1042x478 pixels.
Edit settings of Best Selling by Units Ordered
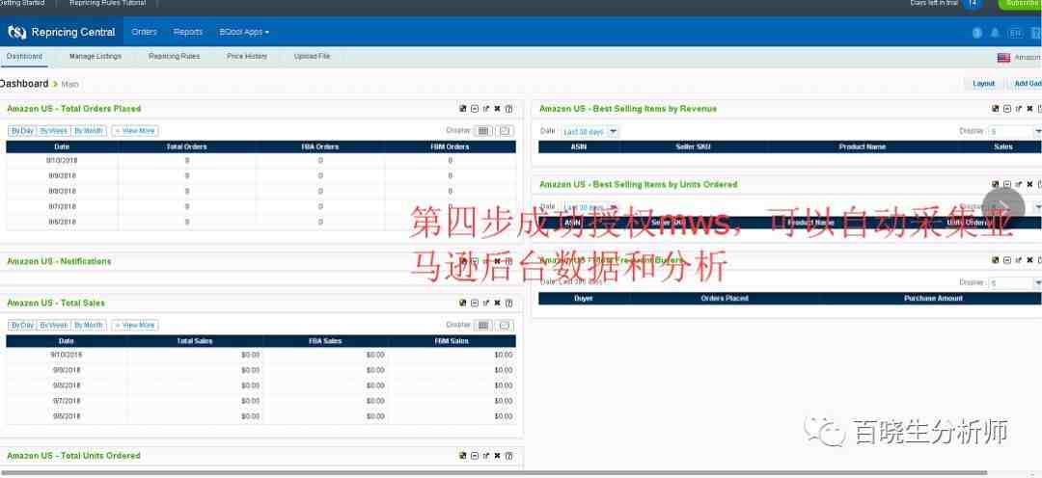[x=996, y=185]
